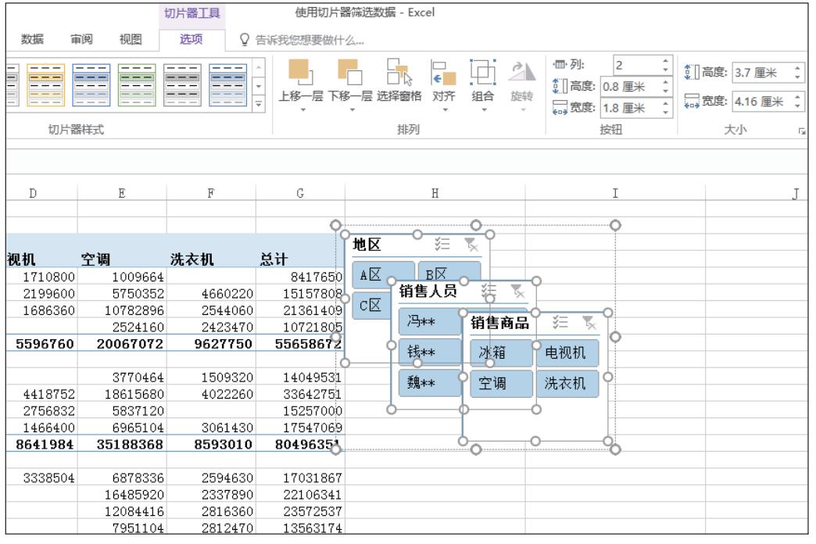Select 电视机 in the 销售商品 slicer
The width and height of the screenshot is (816, 544).
(567, 353)
